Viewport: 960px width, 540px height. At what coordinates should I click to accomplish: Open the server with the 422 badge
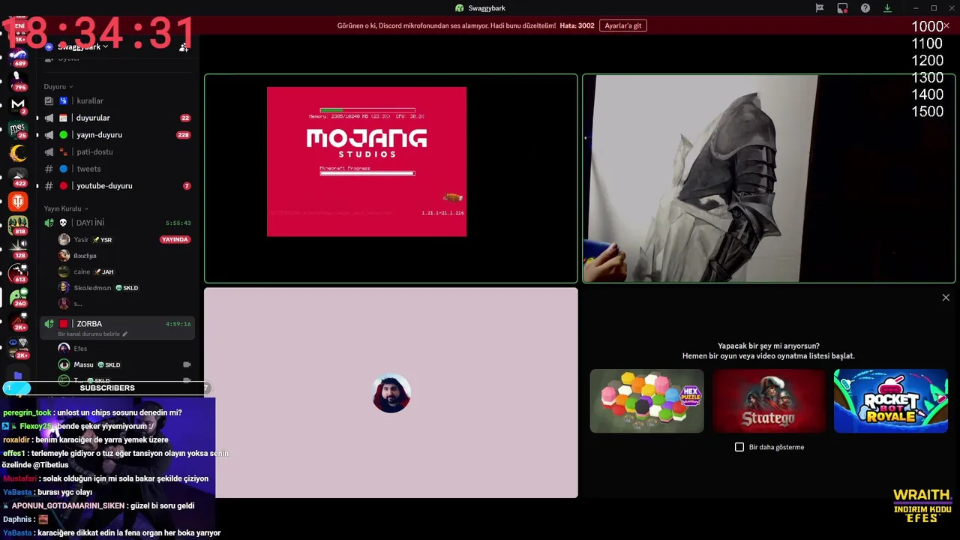pyautogui.click(x=18, y=176)
